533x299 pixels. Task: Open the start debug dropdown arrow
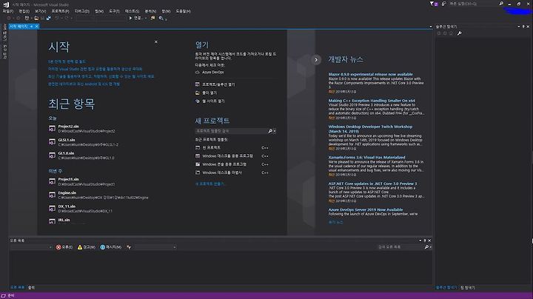click(x=146, y=18)
